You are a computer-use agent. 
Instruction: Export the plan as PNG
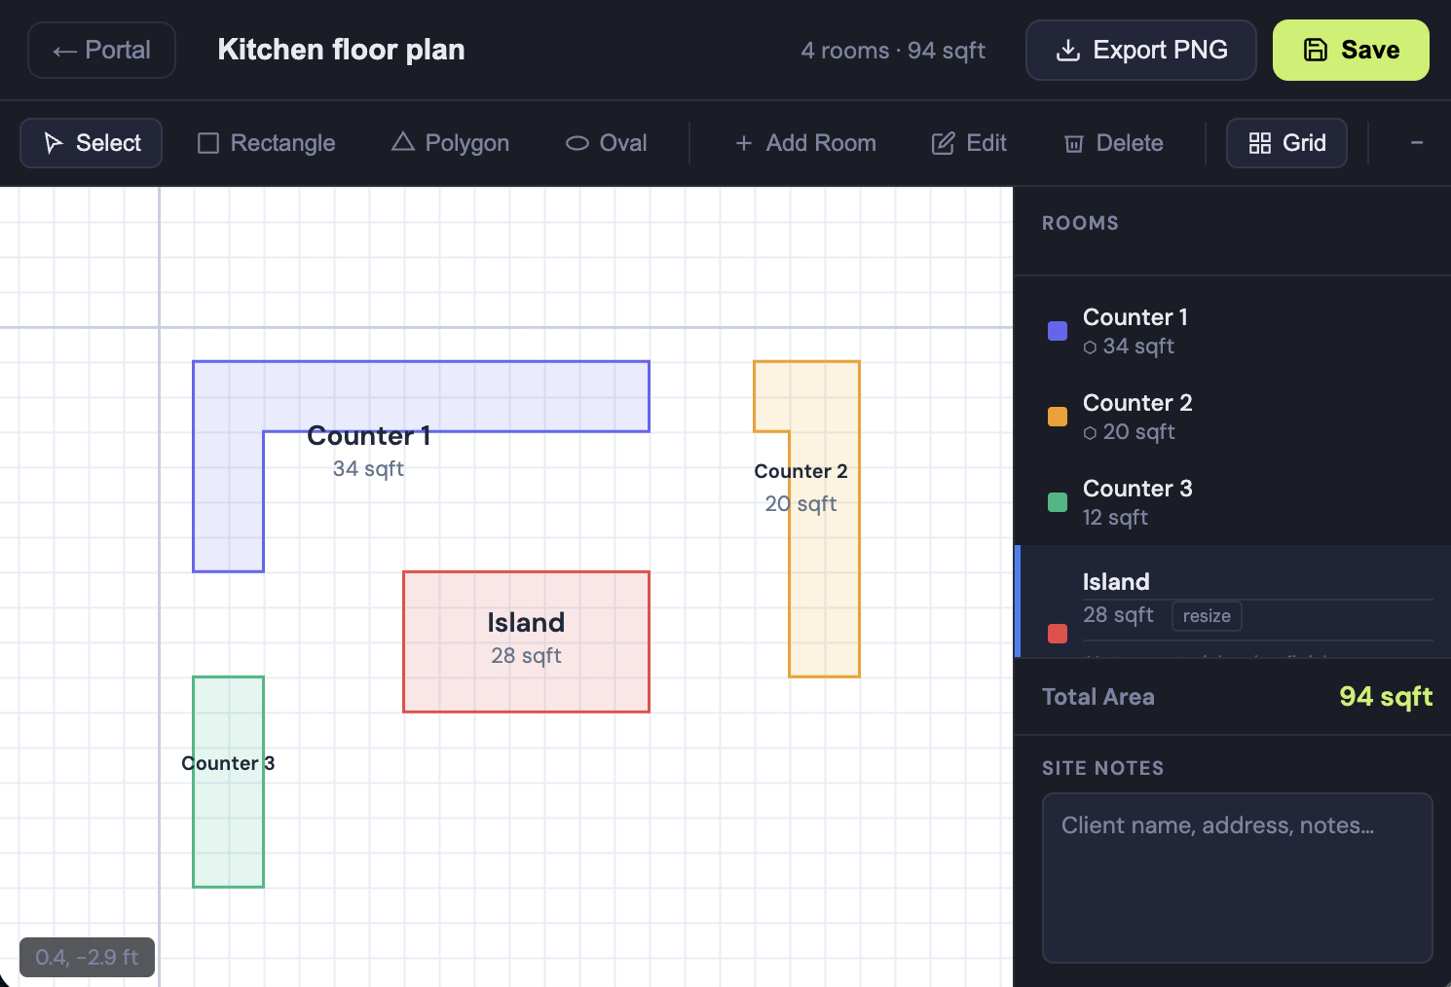[x=1141, y=50]
